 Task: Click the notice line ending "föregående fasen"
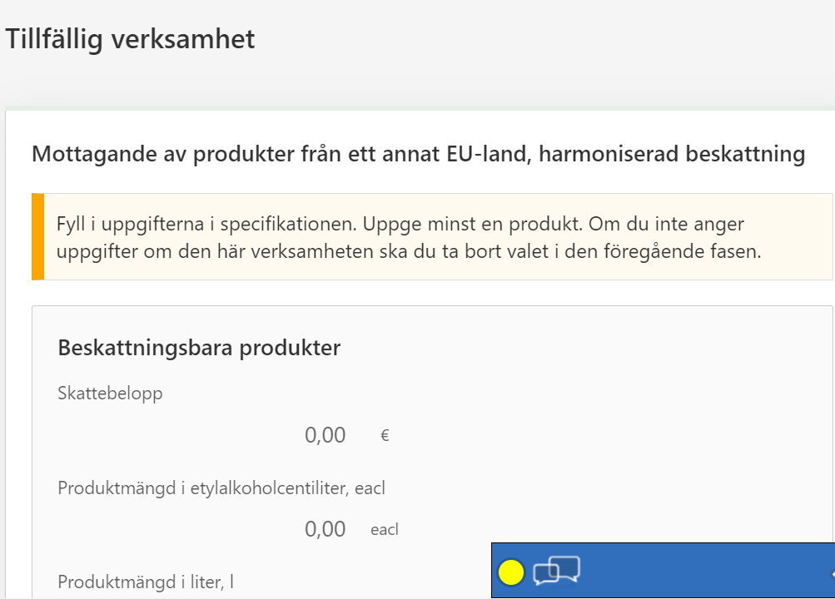pos(408,251)
